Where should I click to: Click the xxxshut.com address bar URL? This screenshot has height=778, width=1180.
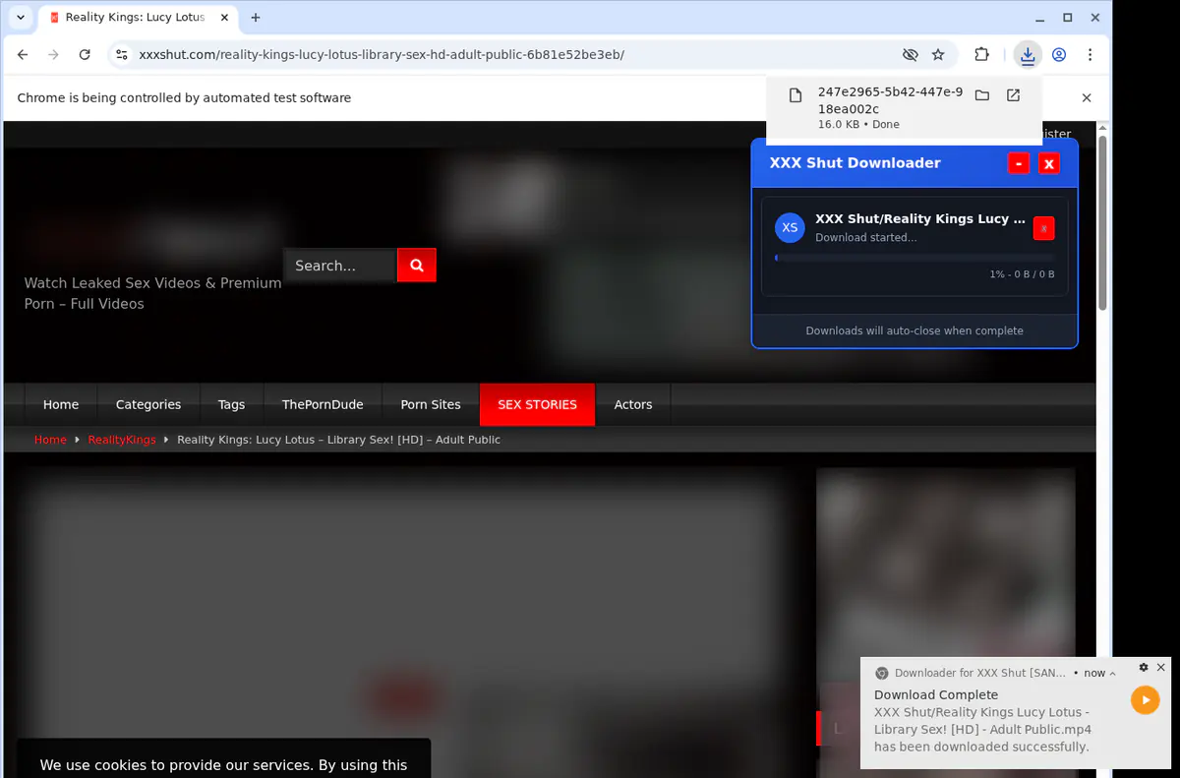pos(382,55)
